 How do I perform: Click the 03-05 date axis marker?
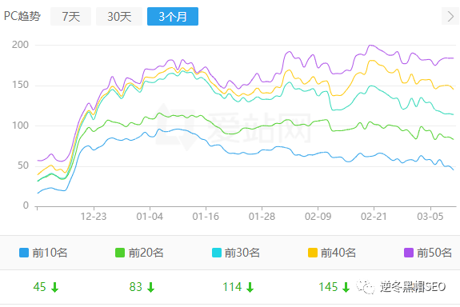click(430, 217)
